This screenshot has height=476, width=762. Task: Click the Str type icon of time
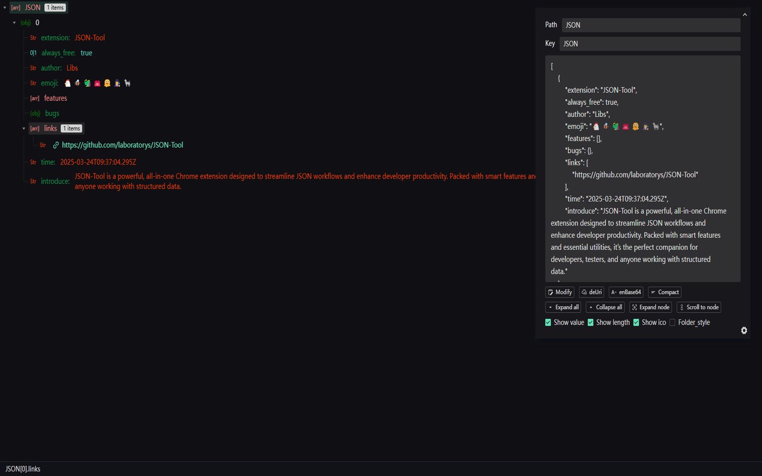coord(33,162)
